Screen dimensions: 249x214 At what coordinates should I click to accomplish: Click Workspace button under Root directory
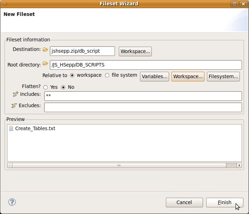click(188, 76)
